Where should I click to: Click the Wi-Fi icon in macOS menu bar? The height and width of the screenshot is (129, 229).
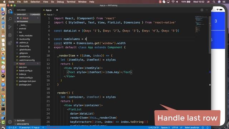point(173,2)
